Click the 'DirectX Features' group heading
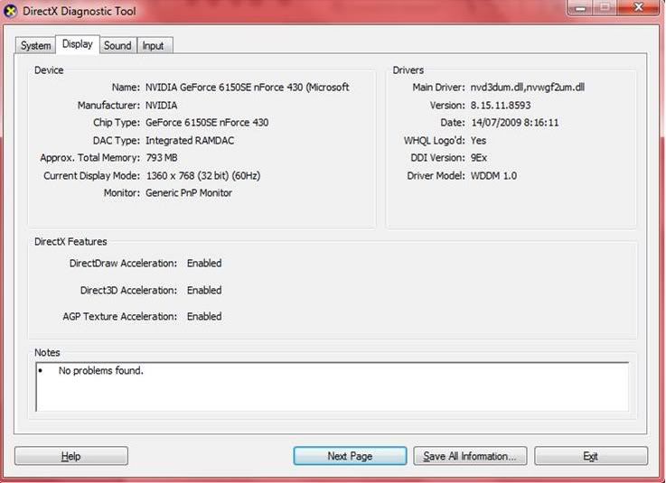 coord(70,242)
